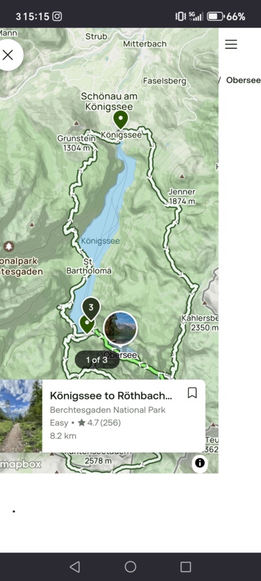Tap the mapbox attribution logo
This screenshot has height=581, width=261.
[21, 464]
